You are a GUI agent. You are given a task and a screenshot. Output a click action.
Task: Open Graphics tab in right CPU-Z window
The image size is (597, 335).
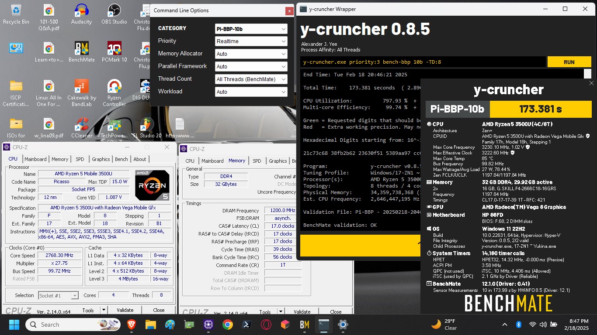pyautogui.click(x=278, y=161)
